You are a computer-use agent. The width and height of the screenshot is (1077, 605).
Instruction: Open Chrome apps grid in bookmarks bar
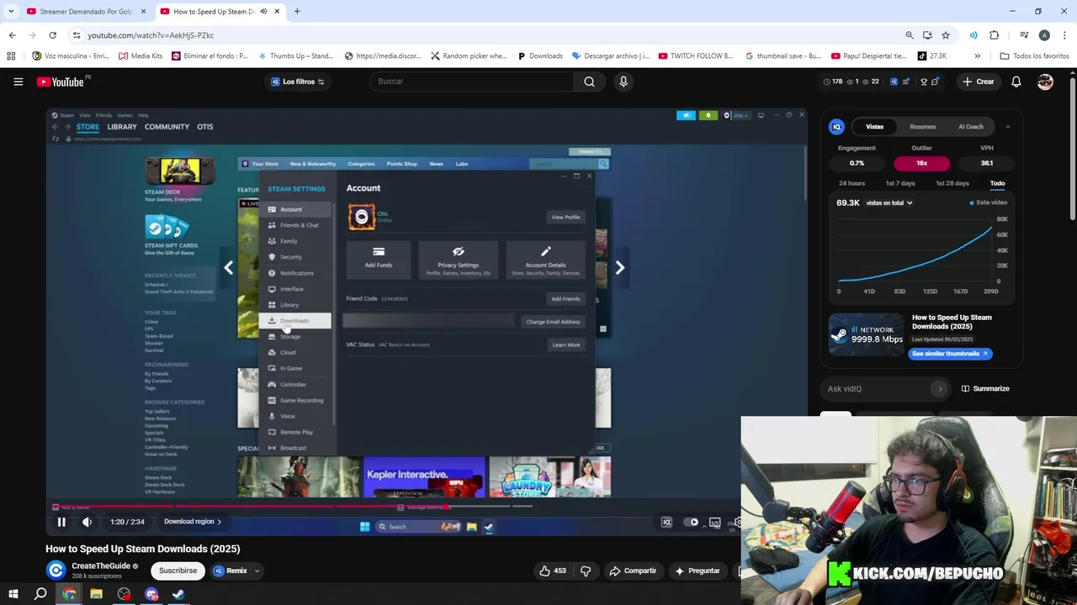tap(11, 56)
